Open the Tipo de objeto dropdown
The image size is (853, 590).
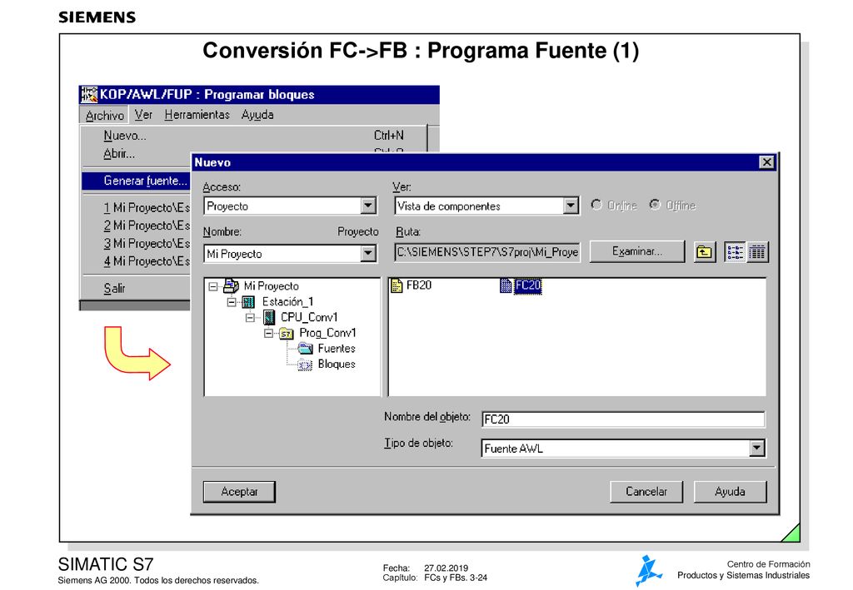tap(756, 449)
